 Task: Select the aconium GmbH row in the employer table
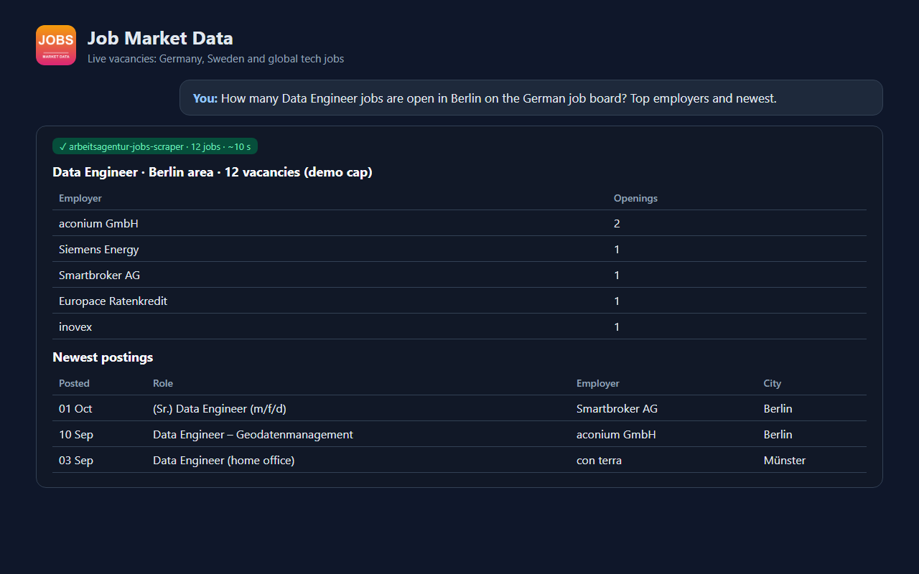pos(459,223)
